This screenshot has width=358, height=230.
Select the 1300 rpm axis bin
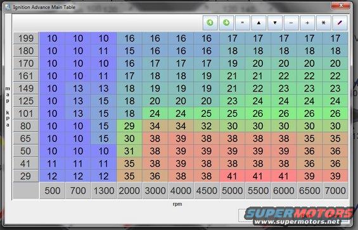[104, 191]
